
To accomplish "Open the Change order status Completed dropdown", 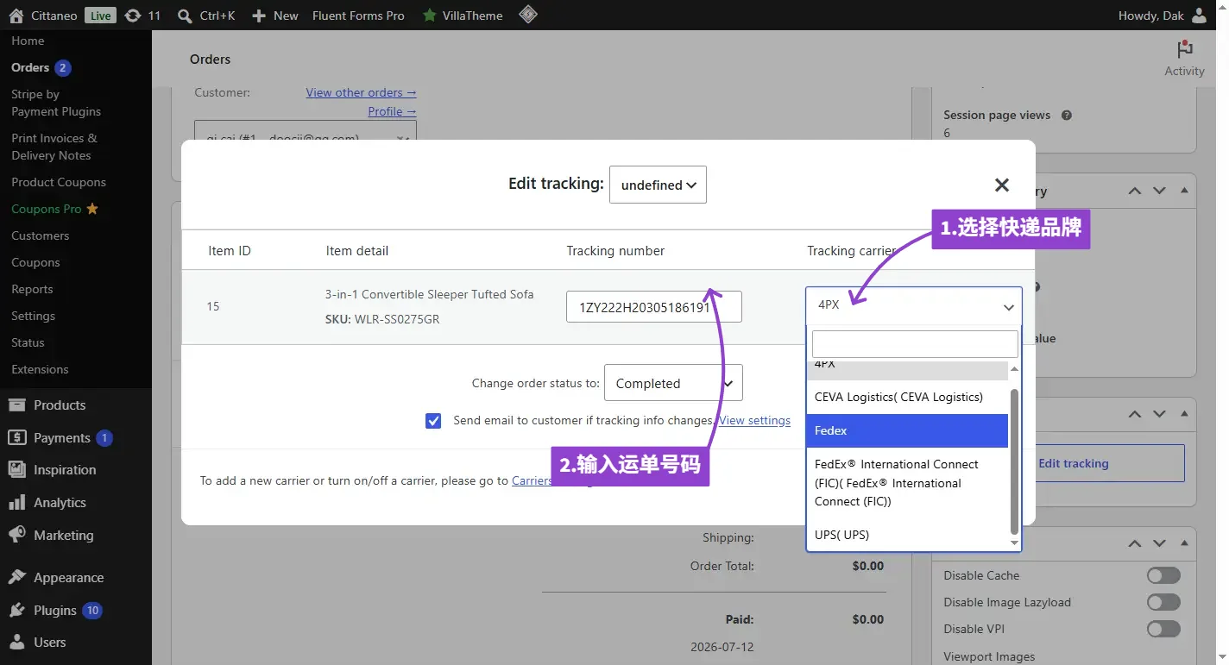I will coord(673,383).
